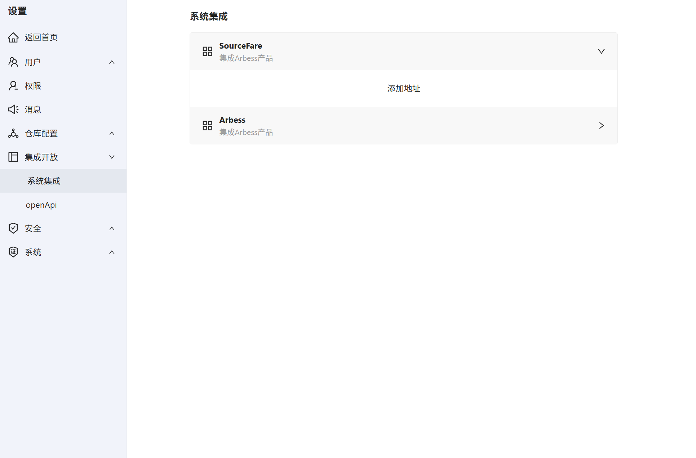Click the 权限 permission person icon
The image size is (696, 458).
[13, 86]
